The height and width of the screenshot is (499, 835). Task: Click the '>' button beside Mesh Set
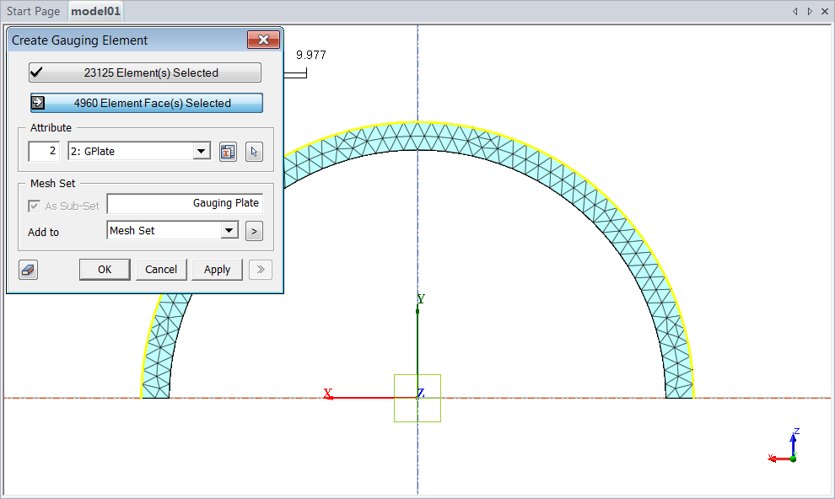(254, 231)
